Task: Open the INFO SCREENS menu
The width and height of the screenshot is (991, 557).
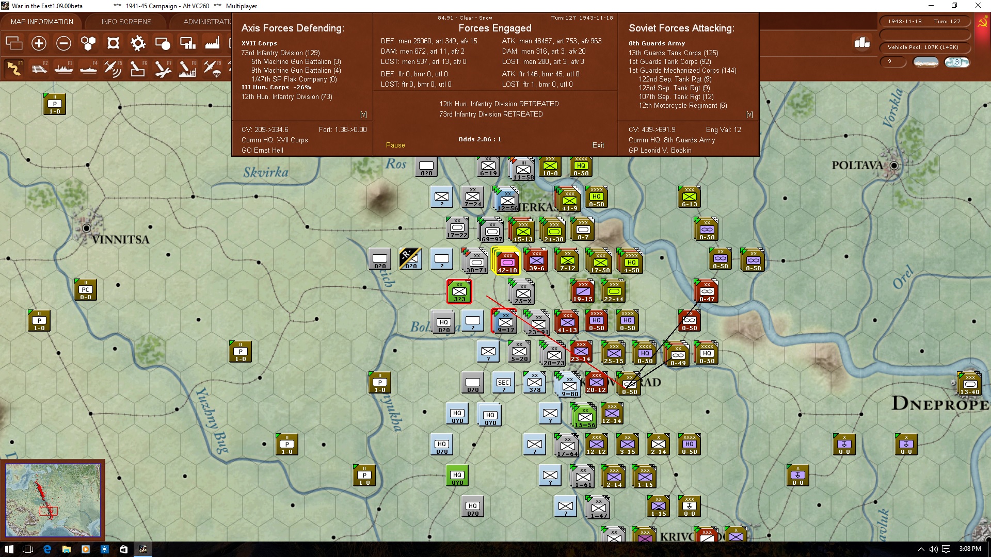Action: coord(125,21)
